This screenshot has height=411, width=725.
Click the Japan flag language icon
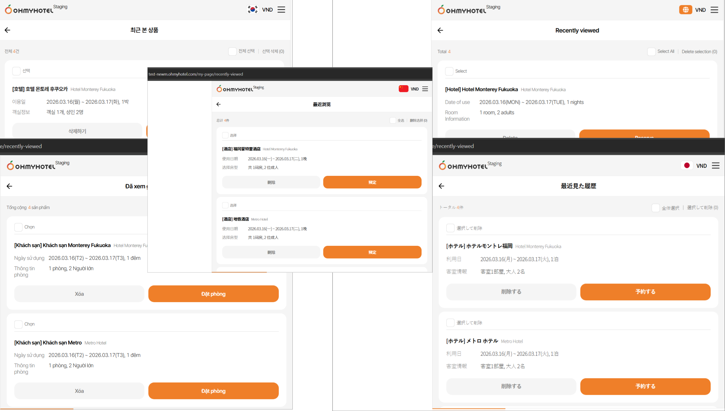click(687, 165)
